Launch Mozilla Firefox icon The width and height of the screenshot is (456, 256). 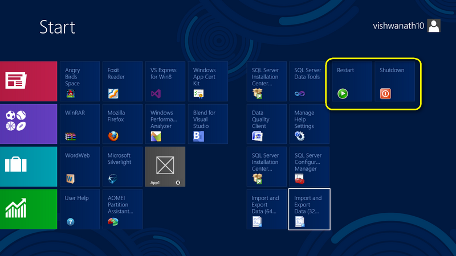click(113, 136)
